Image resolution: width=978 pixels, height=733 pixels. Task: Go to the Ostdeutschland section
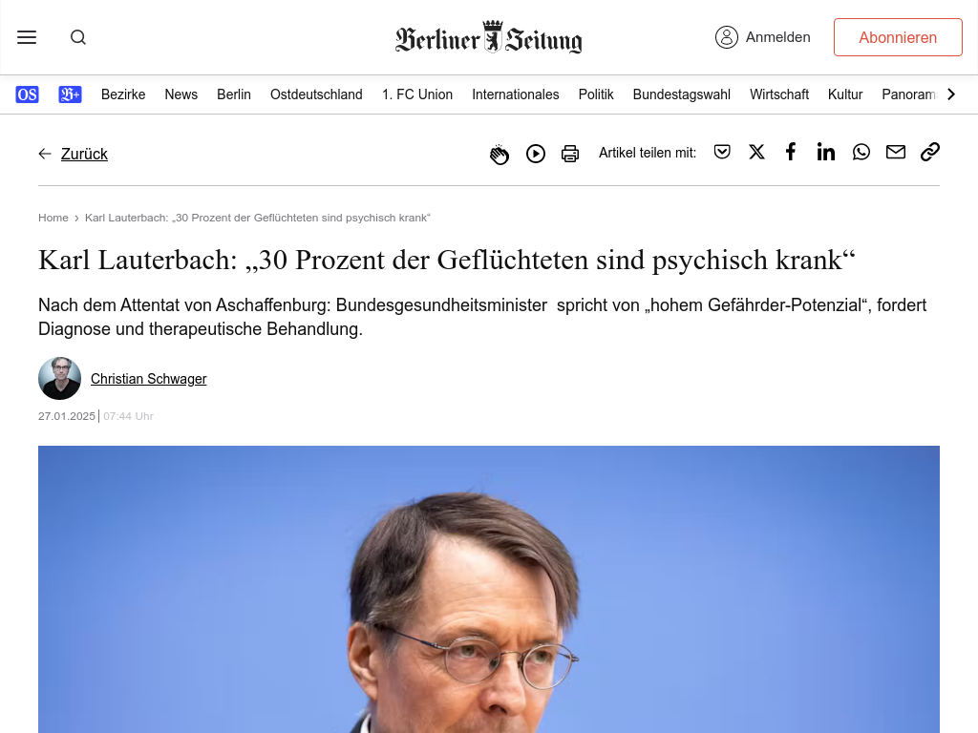[x=316, y=94]
